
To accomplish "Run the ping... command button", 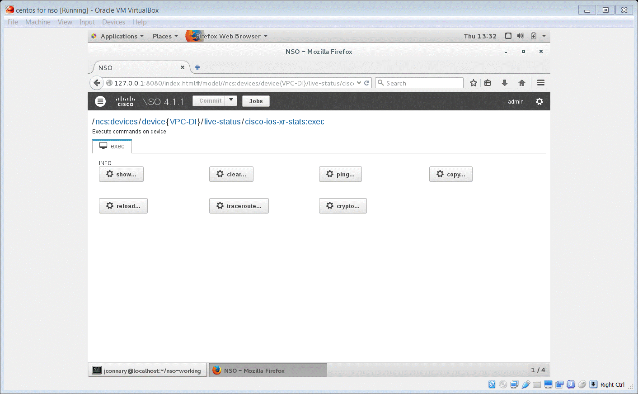I will click(x=340, y=174).
